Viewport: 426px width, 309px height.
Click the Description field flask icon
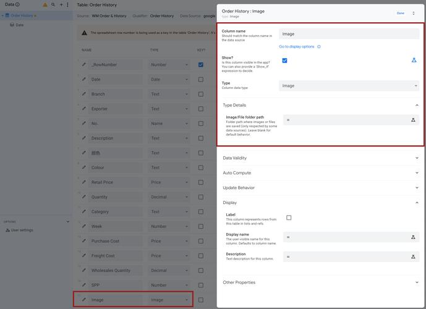[x=413, y=256]
